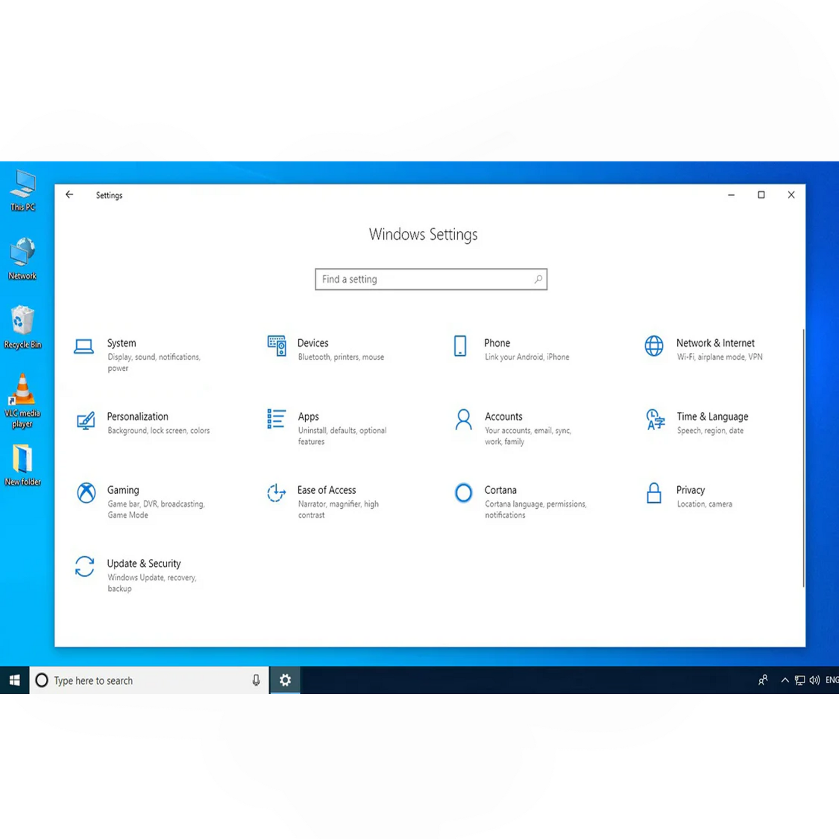
Task: Click the search magnifier in settings box
Action: (x=538, y=279)
